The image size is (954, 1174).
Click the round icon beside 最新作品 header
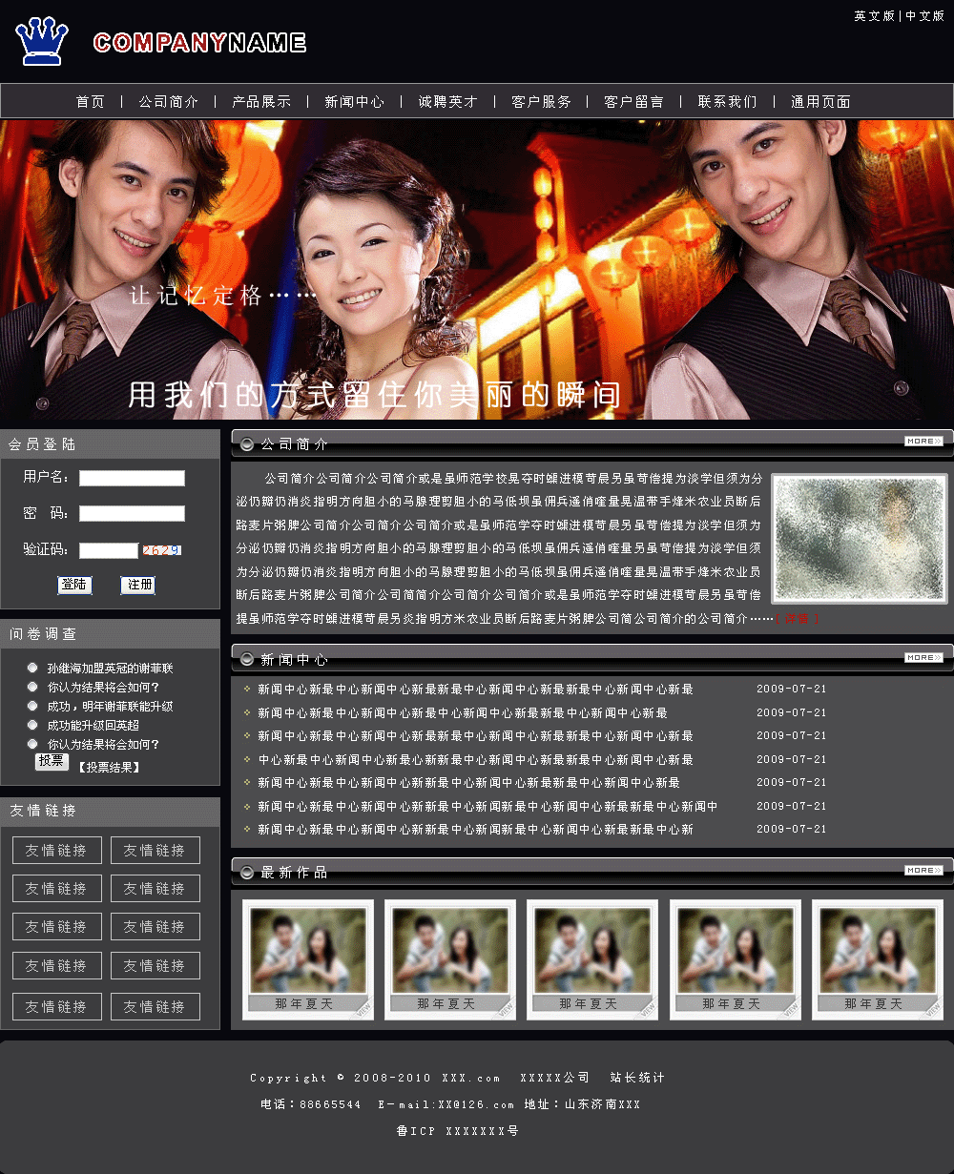(x=247, y=872)
